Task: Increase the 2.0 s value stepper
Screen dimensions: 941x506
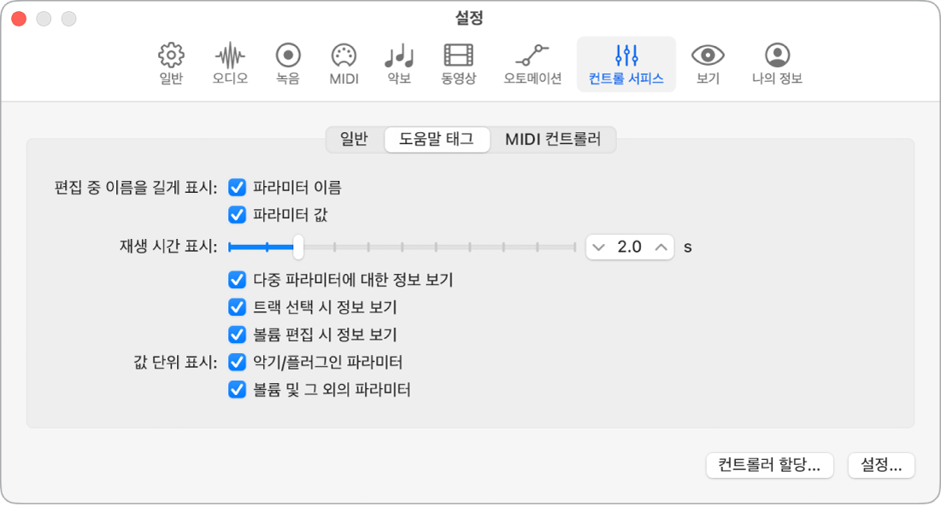Action: (x=662, y=247)
